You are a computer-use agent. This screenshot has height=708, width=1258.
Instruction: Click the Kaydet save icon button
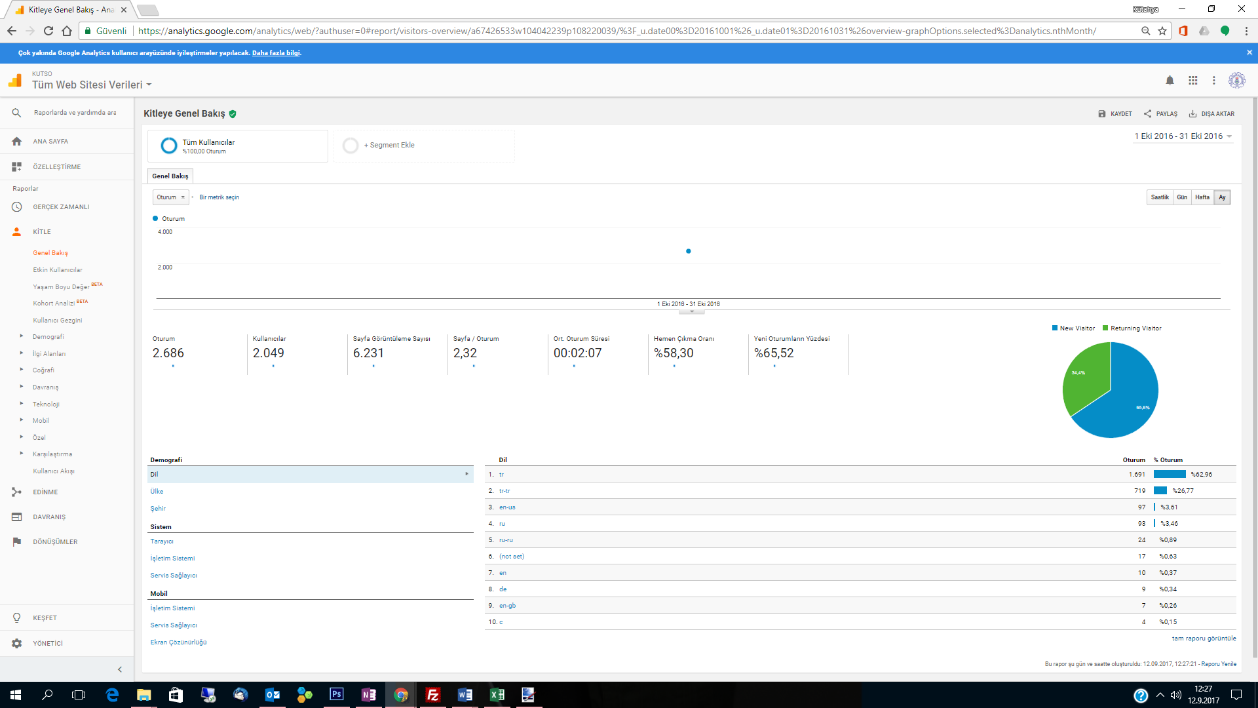click(x=1102, y=114)
